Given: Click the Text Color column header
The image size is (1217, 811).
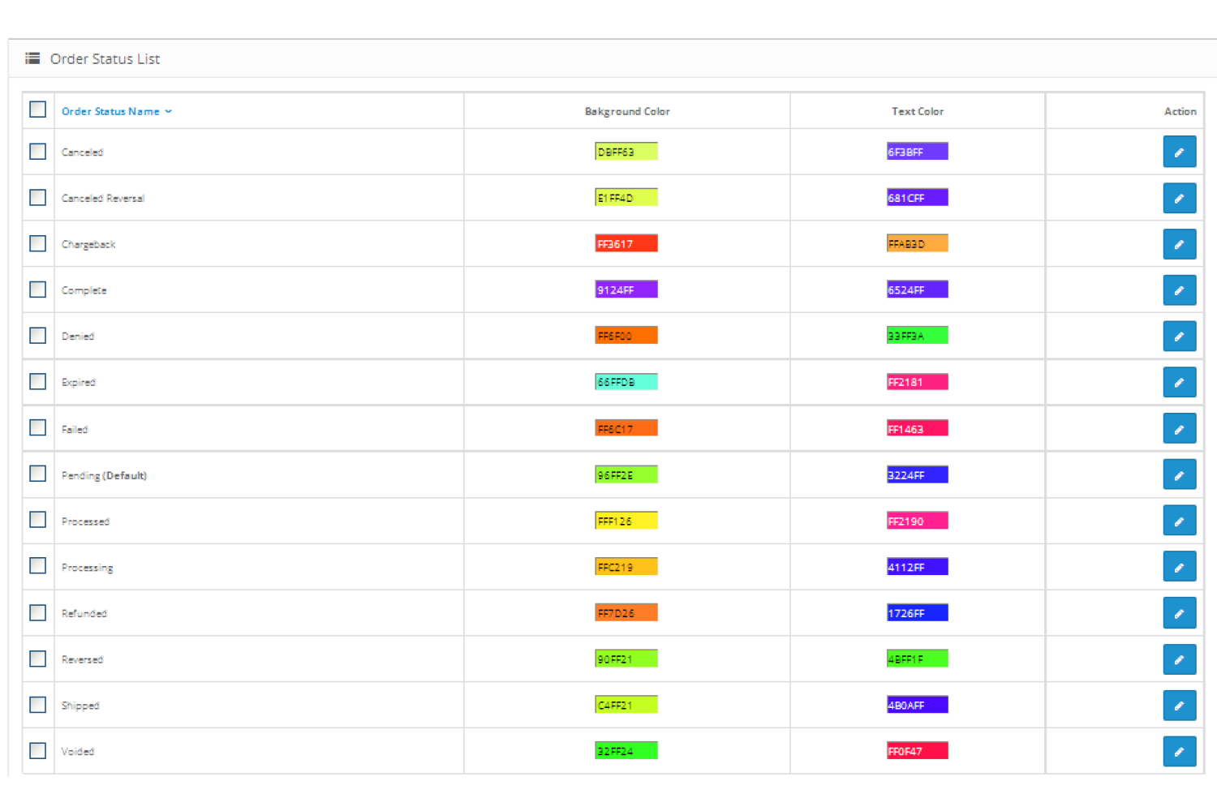Looking at the screenshot, I should tap(917, 111).
